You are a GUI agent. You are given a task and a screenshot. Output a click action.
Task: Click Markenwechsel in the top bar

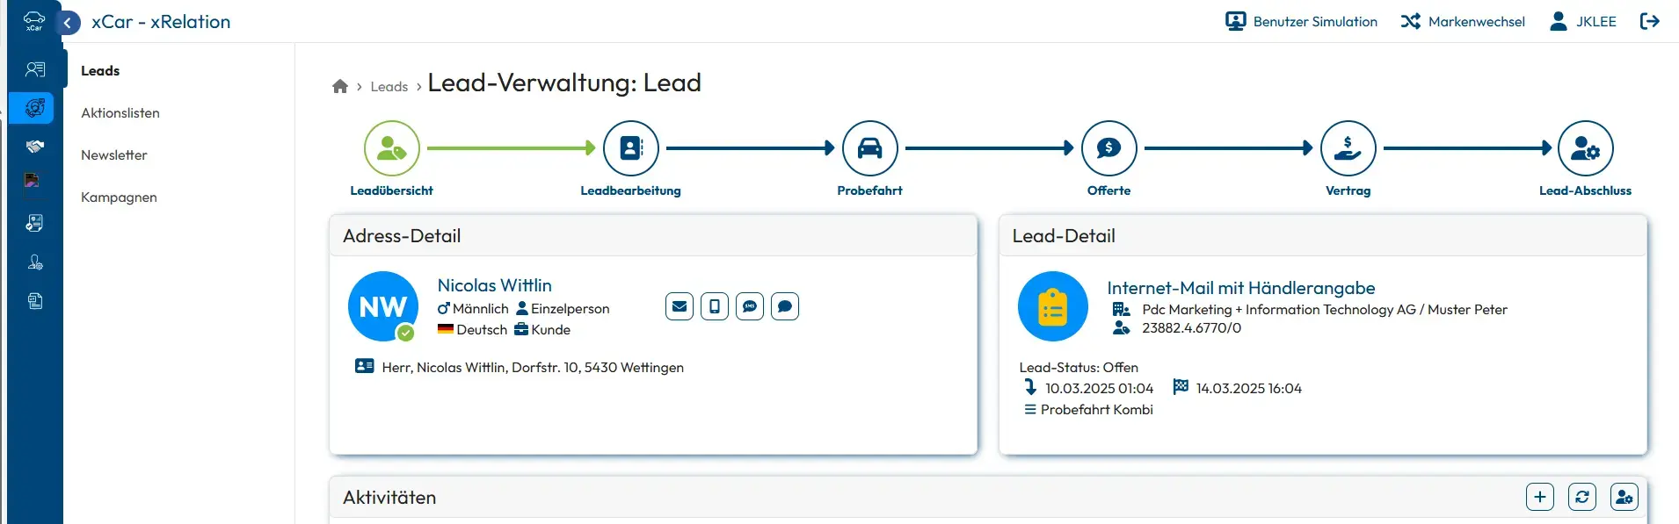[x=1463, y=22]
